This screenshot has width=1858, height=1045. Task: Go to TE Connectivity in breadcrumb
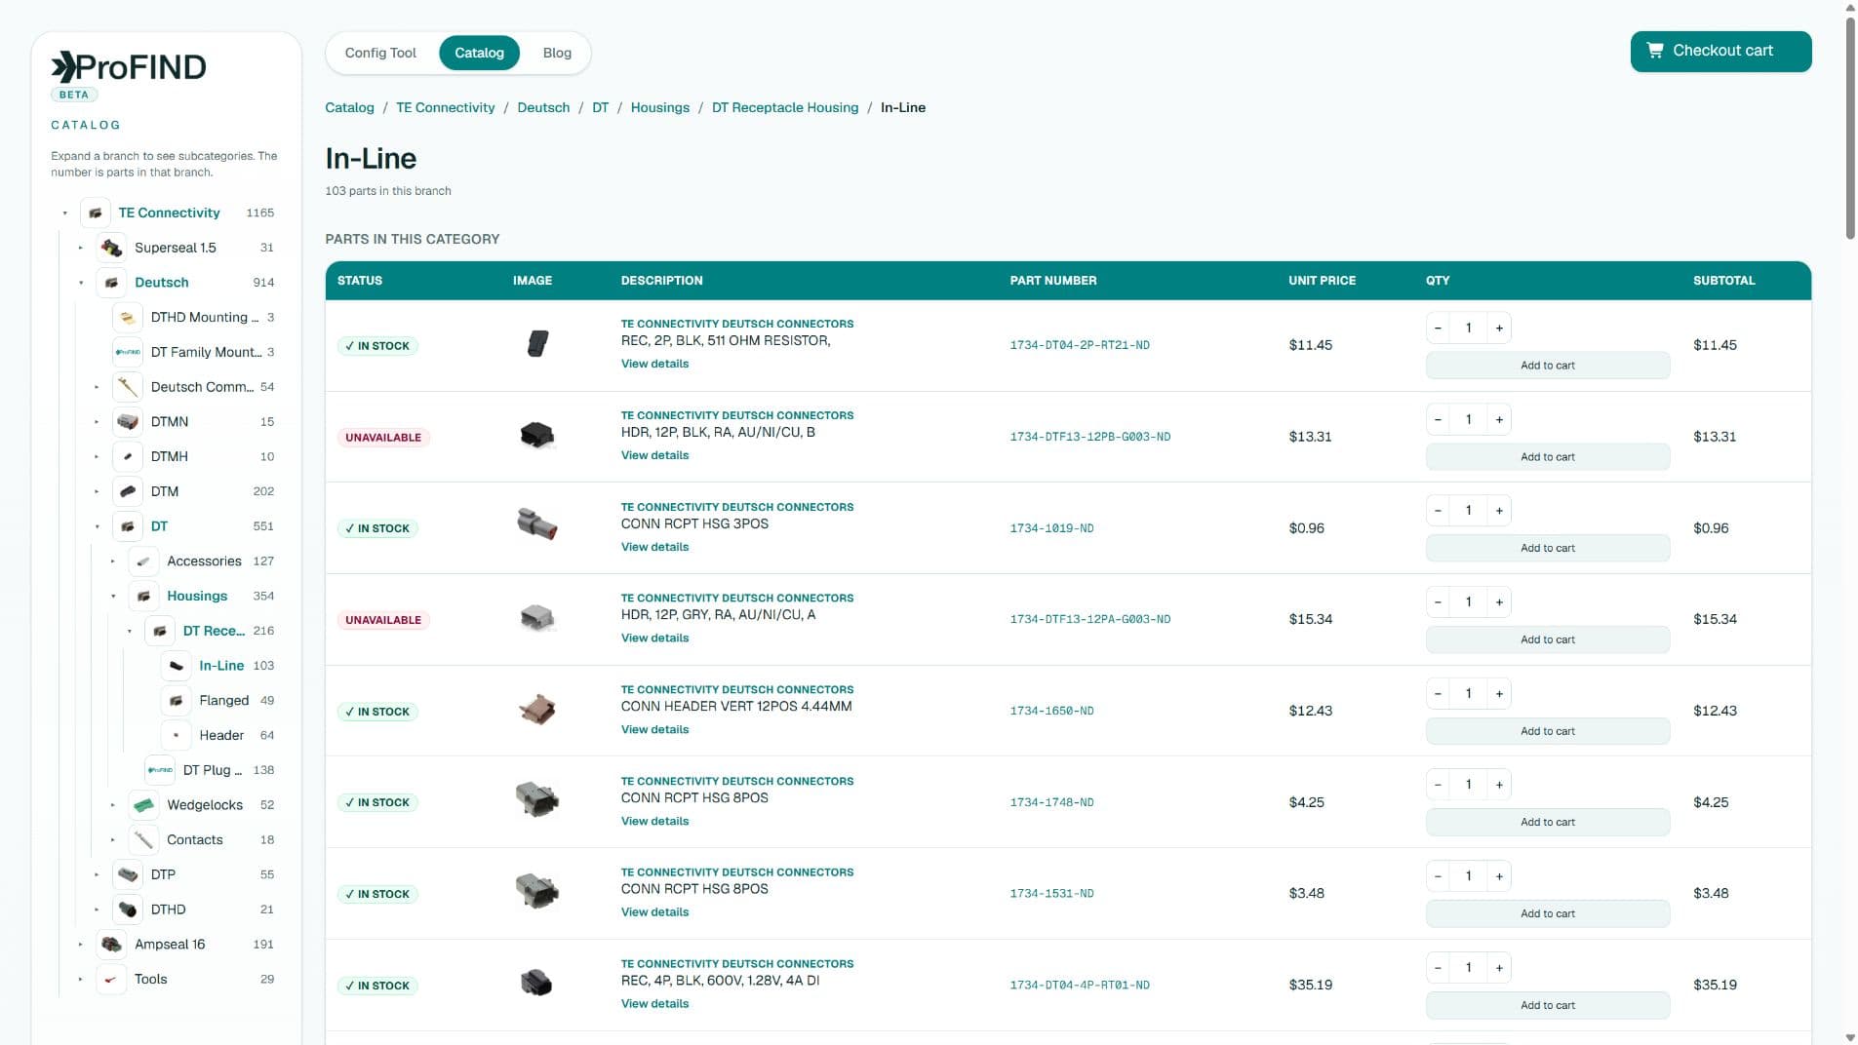click(446, 107)
